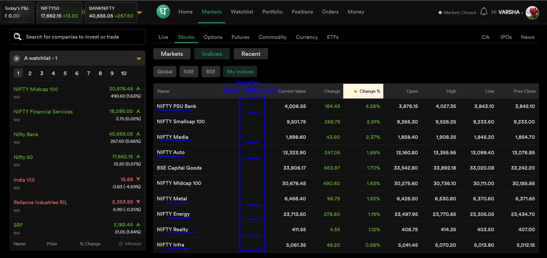The width and height of the screenshot is (547, 258).
Task: Open the Money menu
Action: pyautogui.click(x=356, y=12)
